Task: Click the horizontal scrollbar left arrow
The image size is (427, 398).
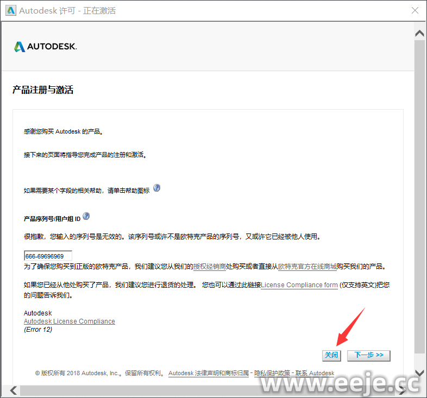Action: point(13,390)
